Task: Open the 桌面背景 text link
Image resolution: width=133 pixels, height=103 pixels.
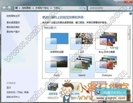Action: pos(53,94)
